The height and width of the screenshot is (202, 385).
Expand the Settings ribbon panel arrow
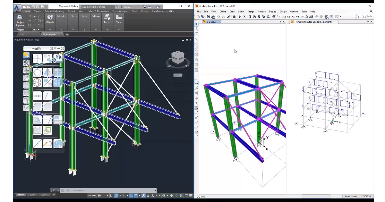click(96, 29)
